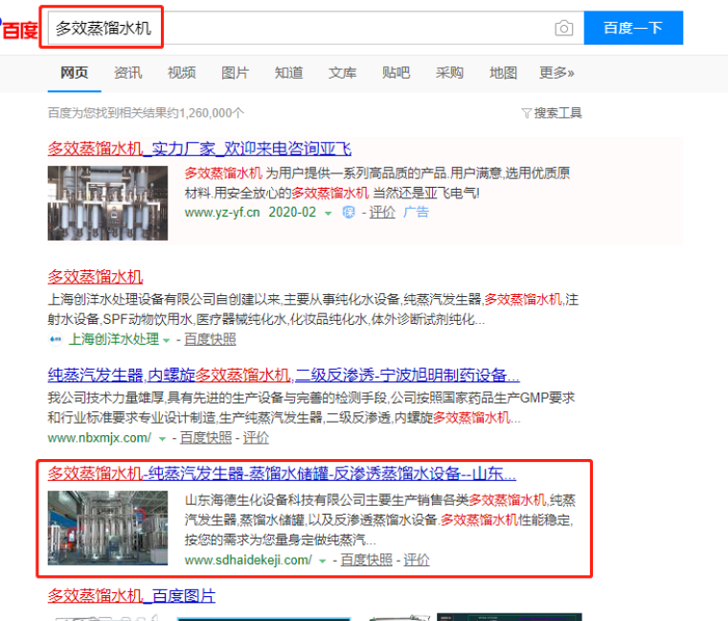Click the 广告 label link

416,212
